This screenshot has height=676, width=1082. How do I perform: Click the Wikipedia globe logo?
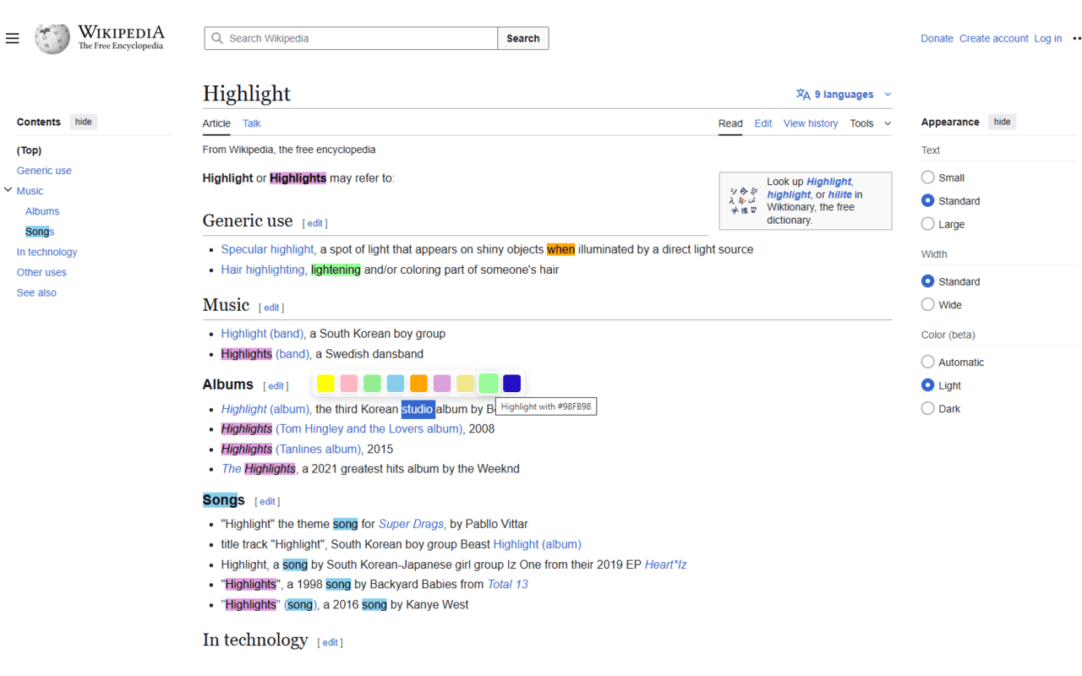click(x=52, y=38)
